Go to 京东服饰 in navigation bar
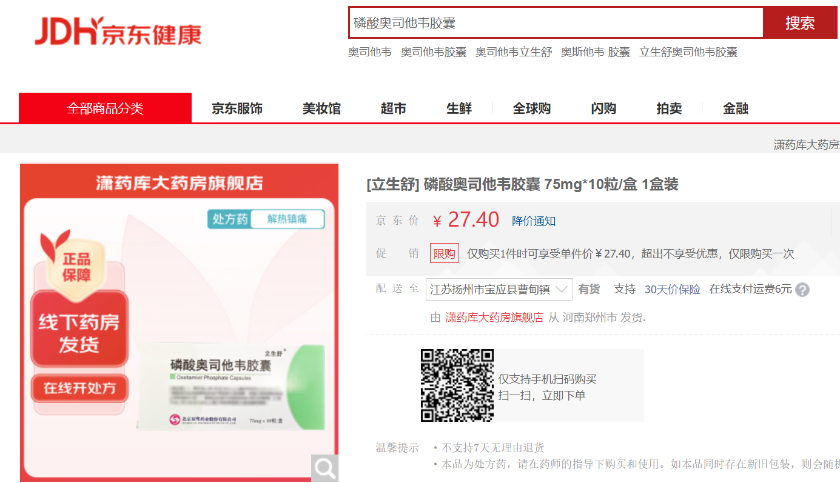840x483 pixels. tap(237, 108)
